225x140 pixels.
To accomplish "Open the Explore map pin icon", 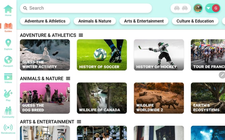I will click(8, 43).
